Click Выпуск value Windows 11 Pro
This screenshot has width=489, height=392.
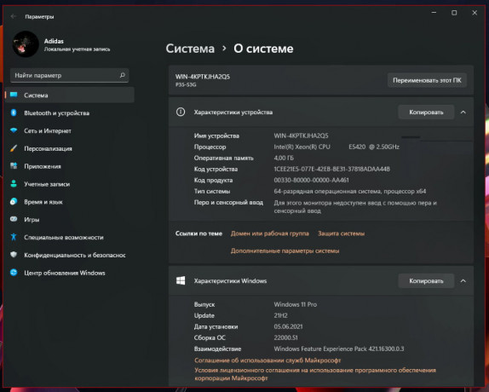pyautogui.click(x=295, y=304)
